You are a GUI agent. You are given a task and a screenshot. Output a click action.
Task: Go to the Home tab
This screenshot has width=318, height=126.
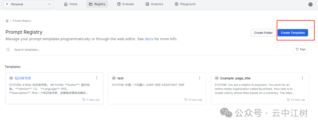pyautogui.click(x=71, y=4)
